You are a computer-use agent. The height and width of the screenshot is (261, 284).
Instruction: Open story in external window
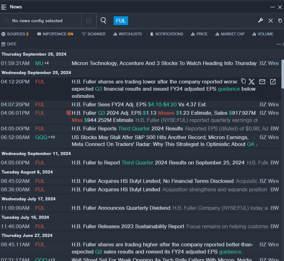pos(273,82)
